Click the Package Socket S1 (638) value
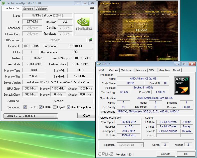 tap(143, 87)
